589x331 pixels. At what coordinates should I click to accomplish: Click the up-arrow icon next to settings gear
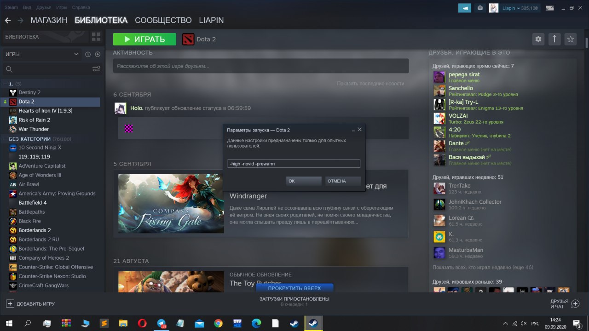554,40
